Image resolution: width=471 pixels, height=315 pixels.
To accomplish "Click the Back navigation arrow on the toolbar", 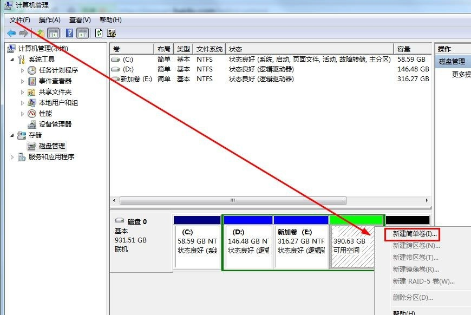I will click(x=11, y=32).
